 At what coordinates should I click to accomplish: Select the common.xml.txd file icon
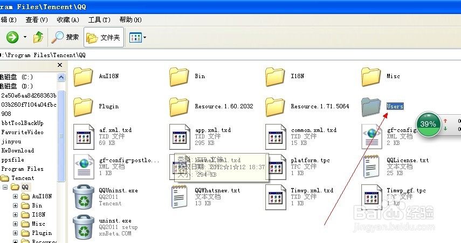pyautogui.click(x=276, y=137)
